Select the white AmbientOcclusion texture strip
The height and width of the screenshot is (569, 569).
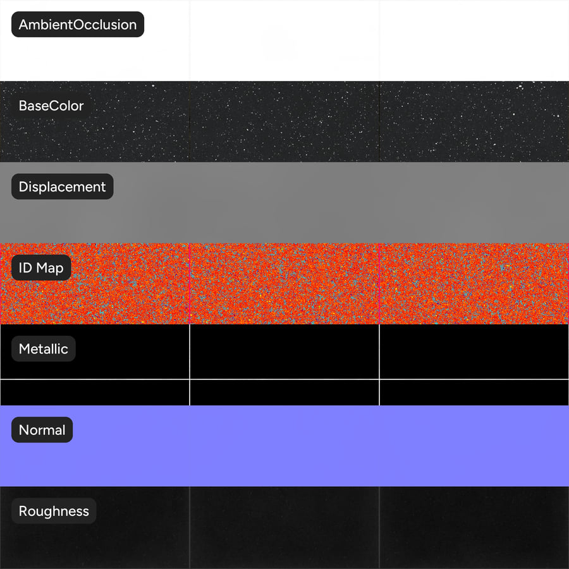click(x=284, y=40)
